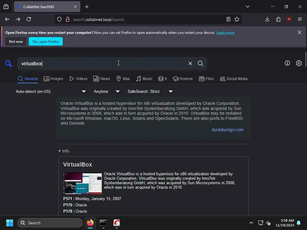The height and width of the screenshot is (230, 307).
Task: Open Firefox from the taskbar
Action: click(90, 223)
